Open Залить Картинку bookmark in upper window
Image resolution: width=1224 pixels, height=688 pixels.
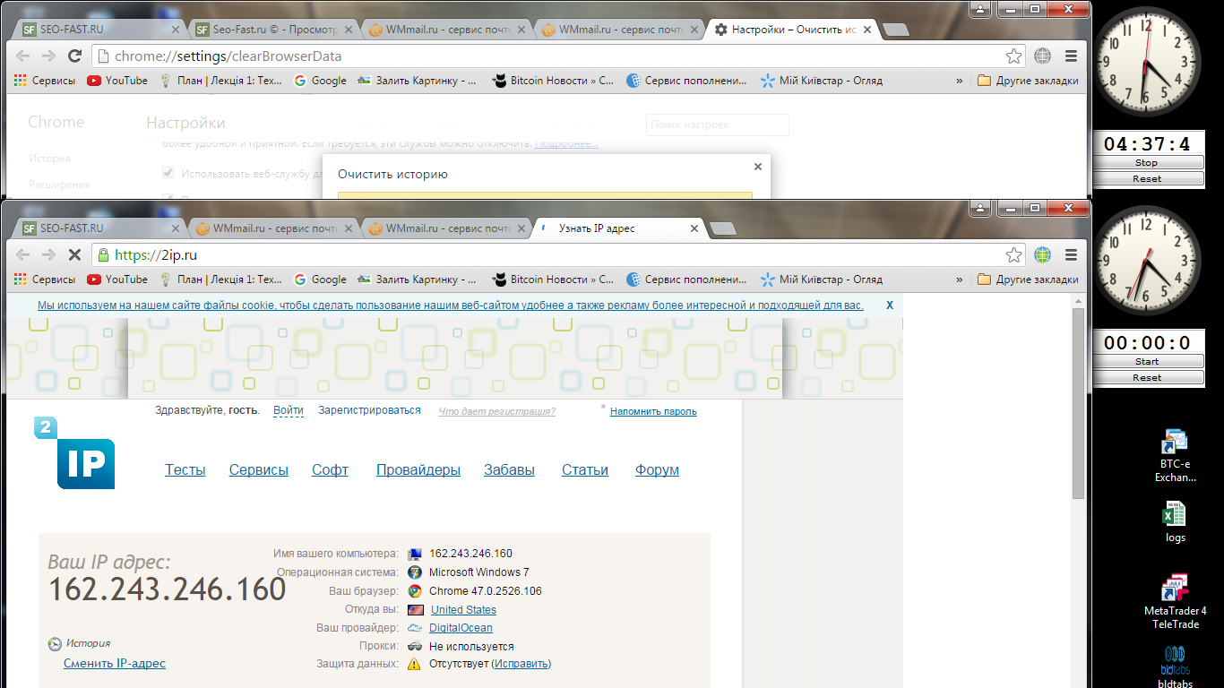coord(418,81)
